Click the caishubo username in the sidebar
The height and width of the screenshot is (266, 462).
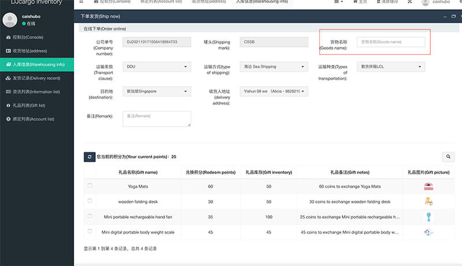31,17
